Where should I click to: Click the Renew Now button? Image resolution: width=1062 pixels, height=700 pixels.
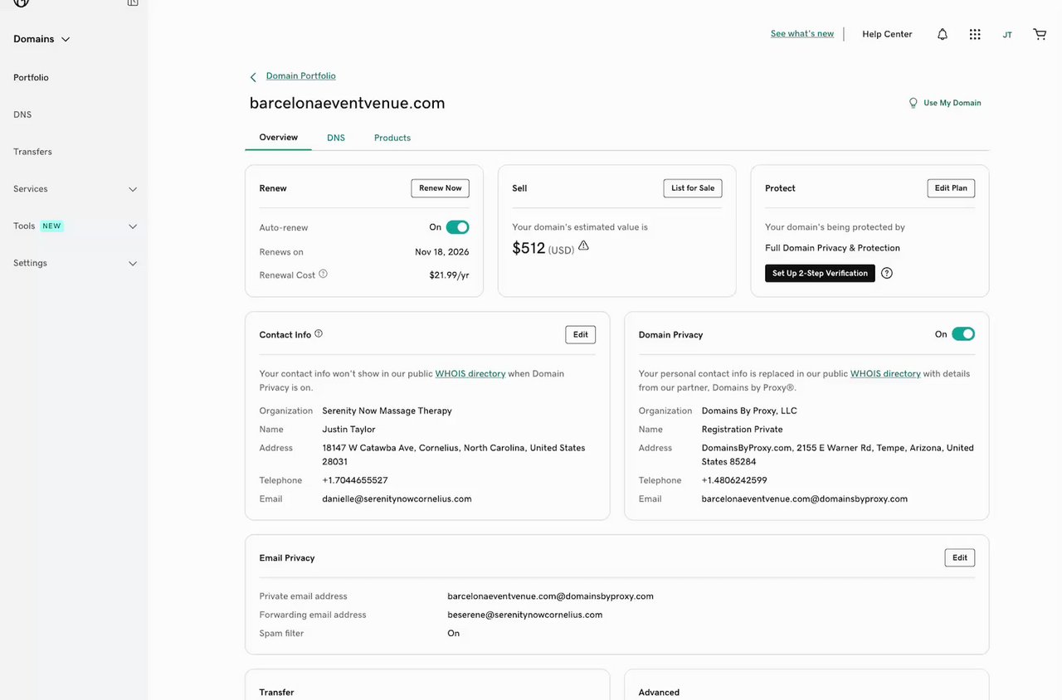440,188
